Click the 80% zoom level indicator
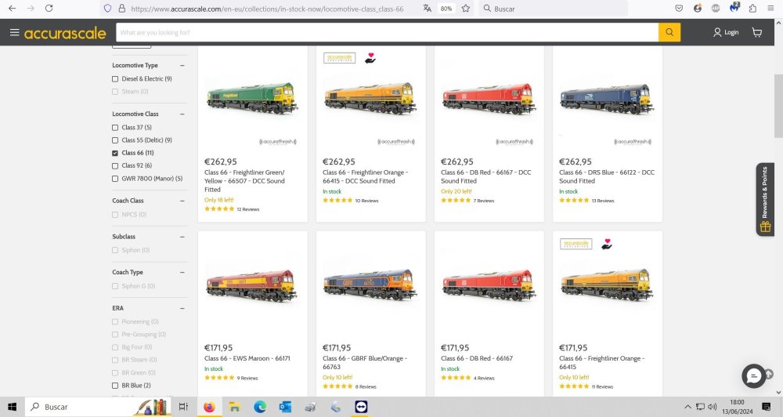 (x=446, y=9)
